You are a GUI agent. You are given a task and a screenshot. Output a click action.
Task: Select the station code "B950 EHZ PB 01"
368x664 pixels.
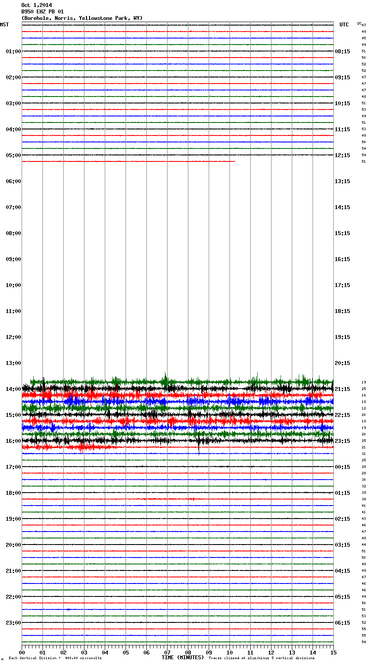(x=42, y=12)
